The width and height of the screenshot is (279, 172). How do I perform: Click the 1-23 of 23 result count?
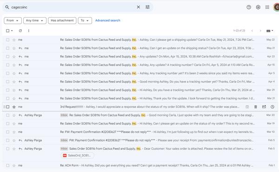[x=239, y=31]
